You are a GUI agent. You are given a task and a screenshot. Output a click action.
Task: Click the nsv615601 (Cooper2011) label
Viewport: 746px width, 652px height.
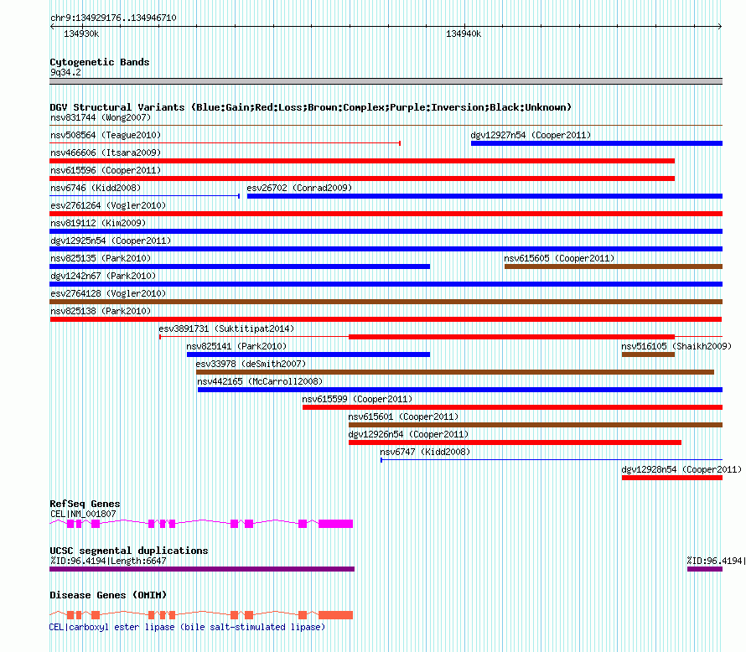[403, 417]
